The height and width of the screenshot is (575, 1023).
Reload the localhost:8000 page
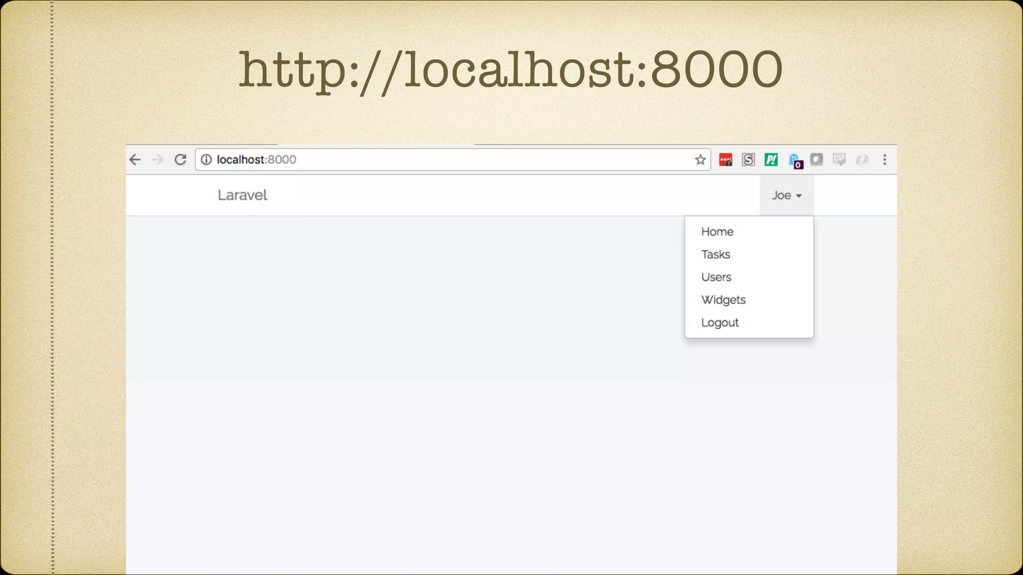[x=180, y=160]
